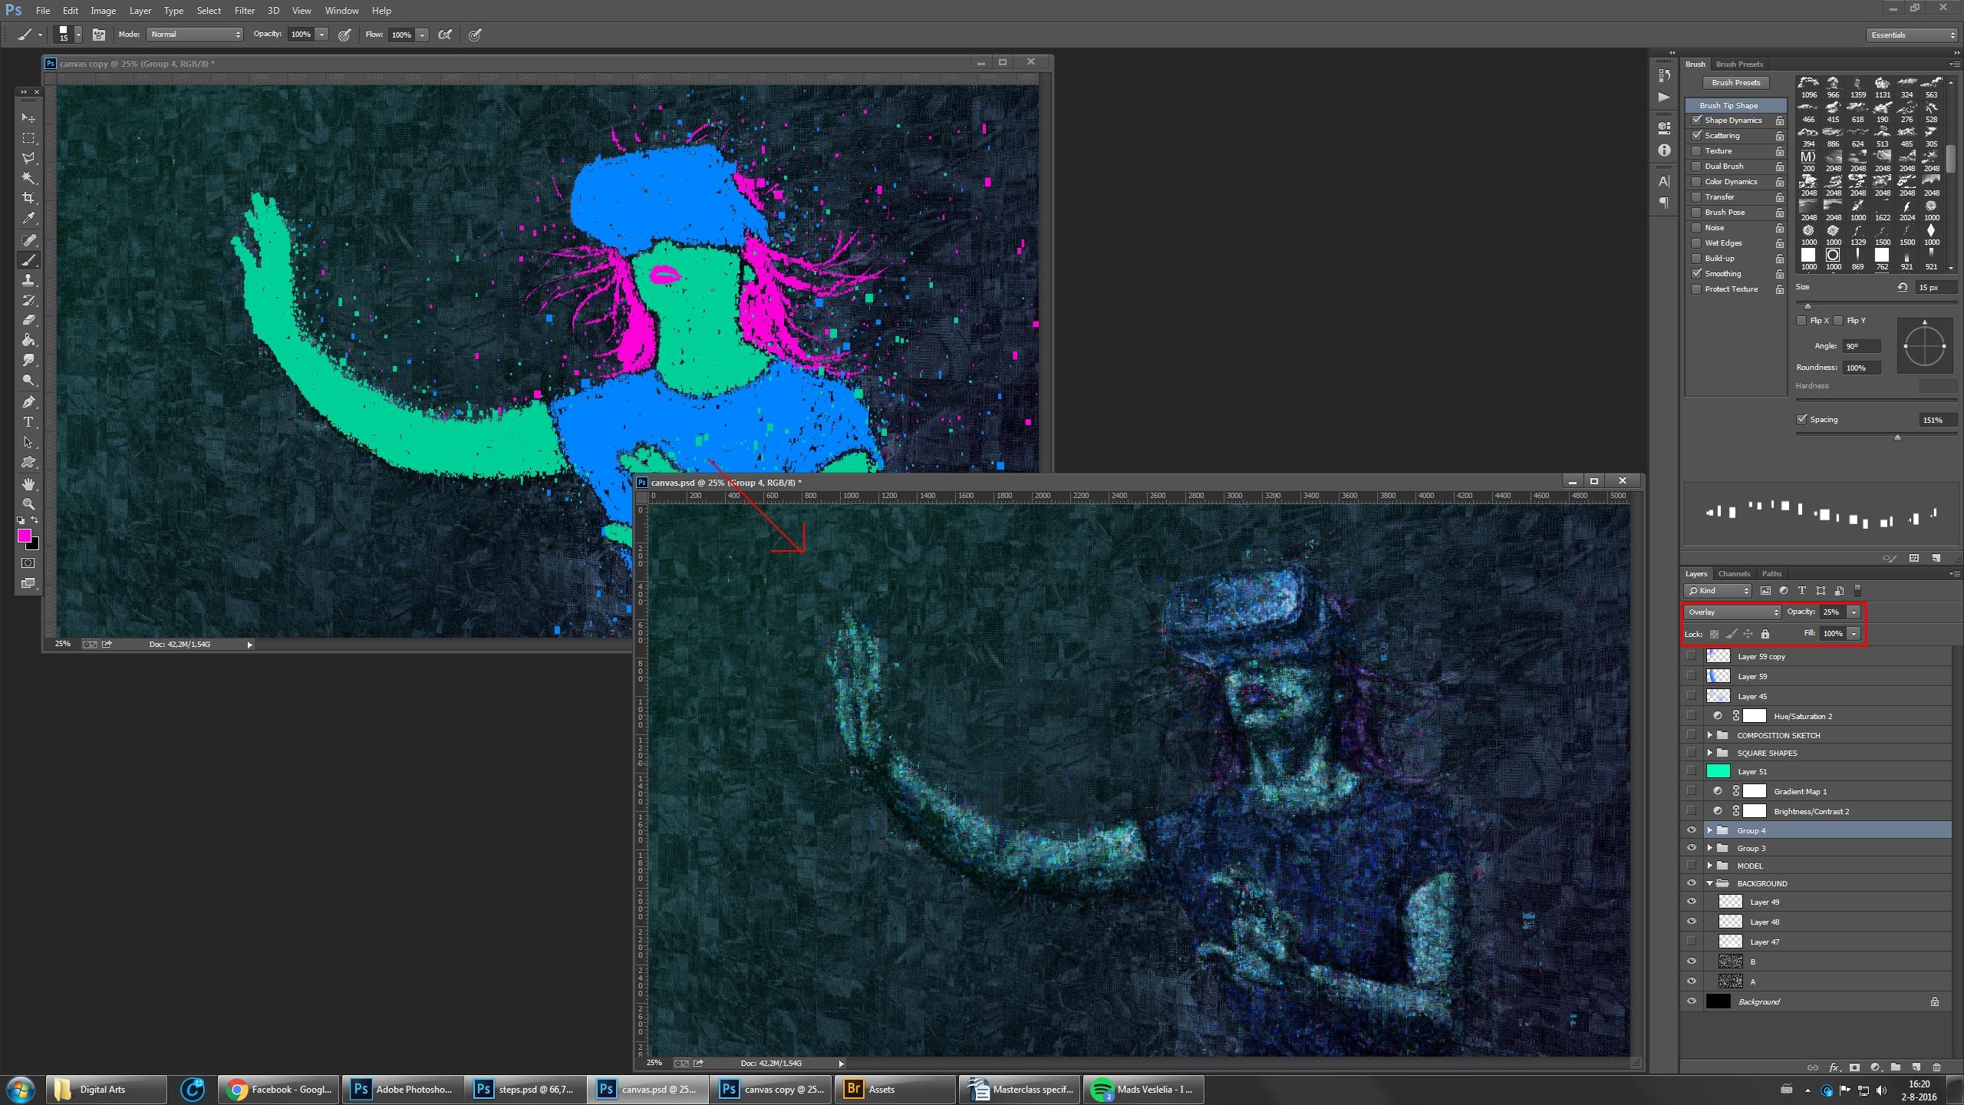Viewport: 1964px width, 1105px height.
Task: Open the Paragraph panel icon
Action: point(1664,203)
